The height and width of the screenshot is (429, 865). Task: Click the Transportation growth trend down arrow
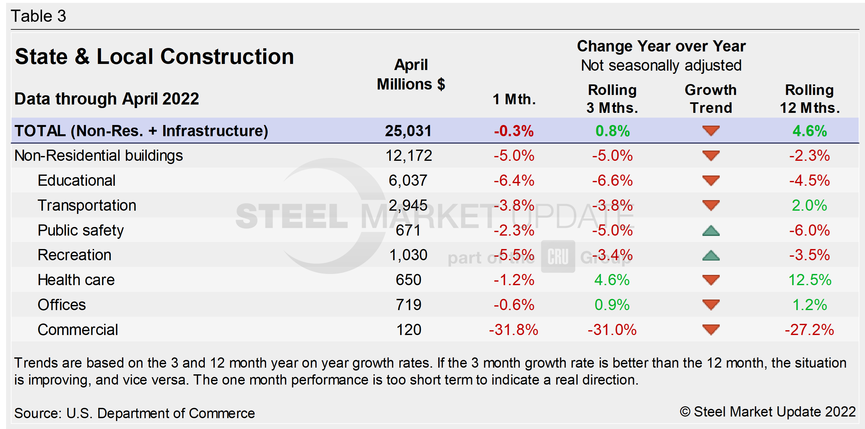point(710,205)
